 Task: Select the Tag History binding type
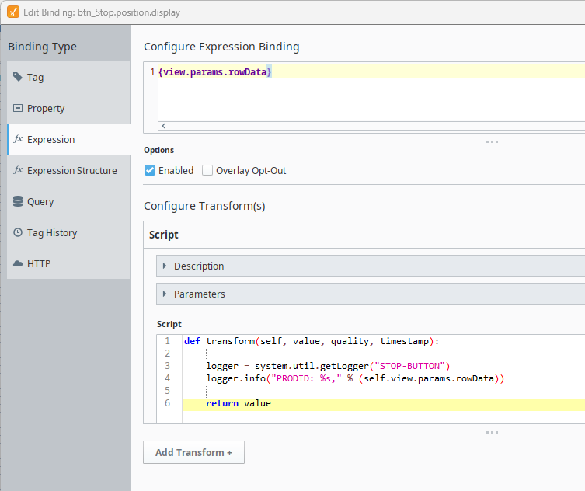coord(52,233)
